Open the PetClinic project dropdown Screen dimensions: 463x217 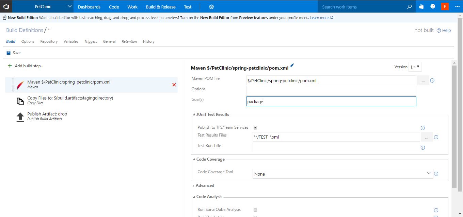(69, 7)
